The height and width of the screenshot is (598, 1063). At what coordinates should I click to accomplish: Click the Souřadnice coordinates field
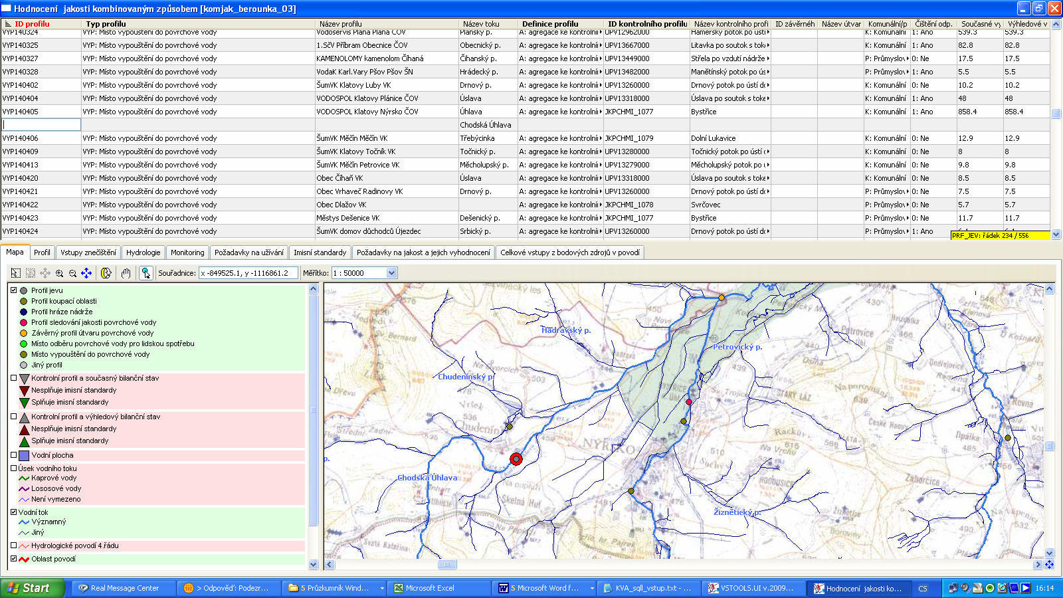click(248, 273)
